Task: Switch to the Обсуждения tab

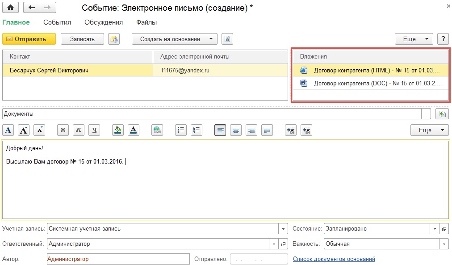Action: pos(104,22)
